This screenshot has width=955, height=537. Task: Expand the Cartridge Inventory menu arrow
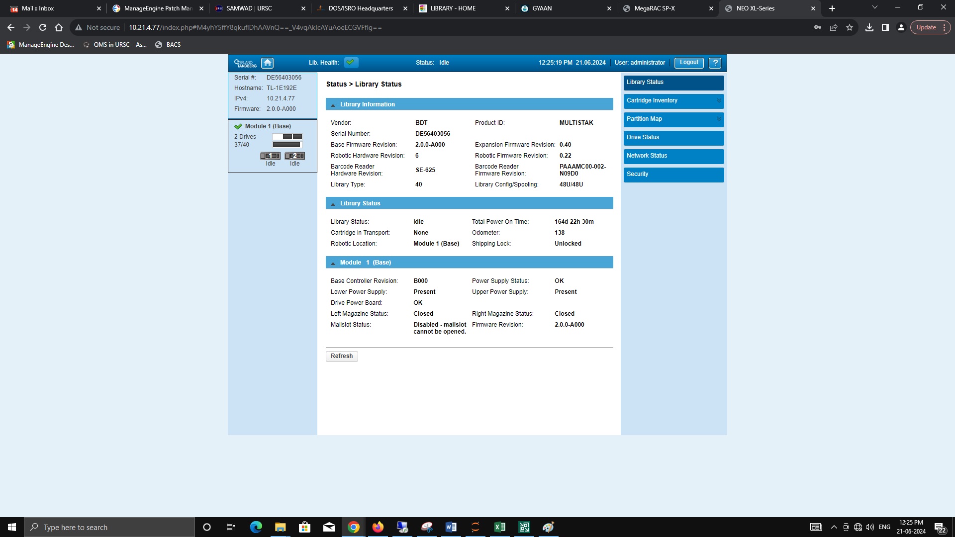tap(719, 101)
